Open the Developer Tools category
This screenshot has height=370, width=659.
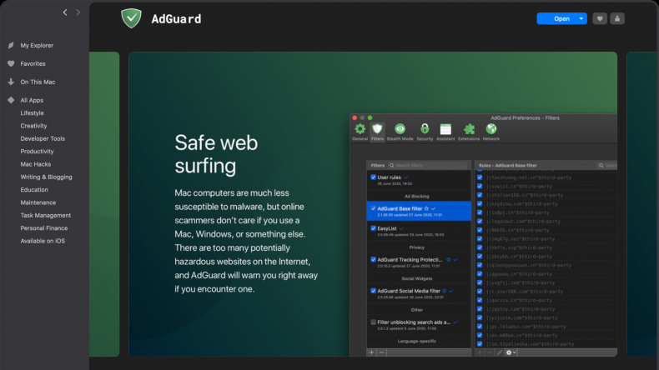point(43,138)
